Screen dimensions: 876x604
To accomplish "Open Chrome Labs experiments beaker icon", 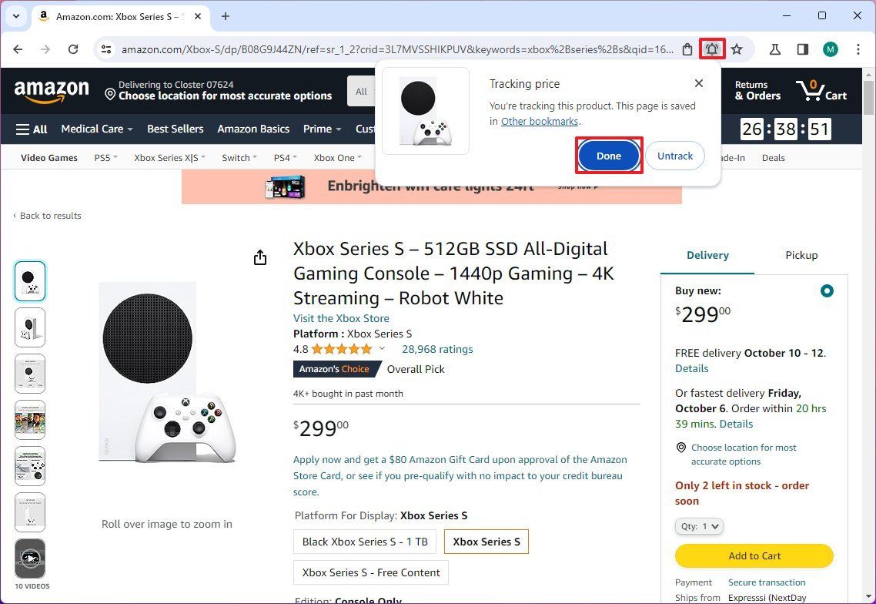I will pos(774,49).
